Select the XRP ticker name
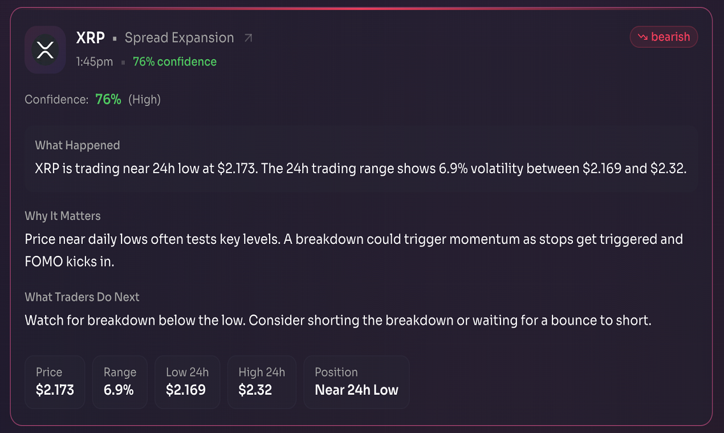This screenshot has width=724, height=433. pyautogui.click(x=91, y=38)
